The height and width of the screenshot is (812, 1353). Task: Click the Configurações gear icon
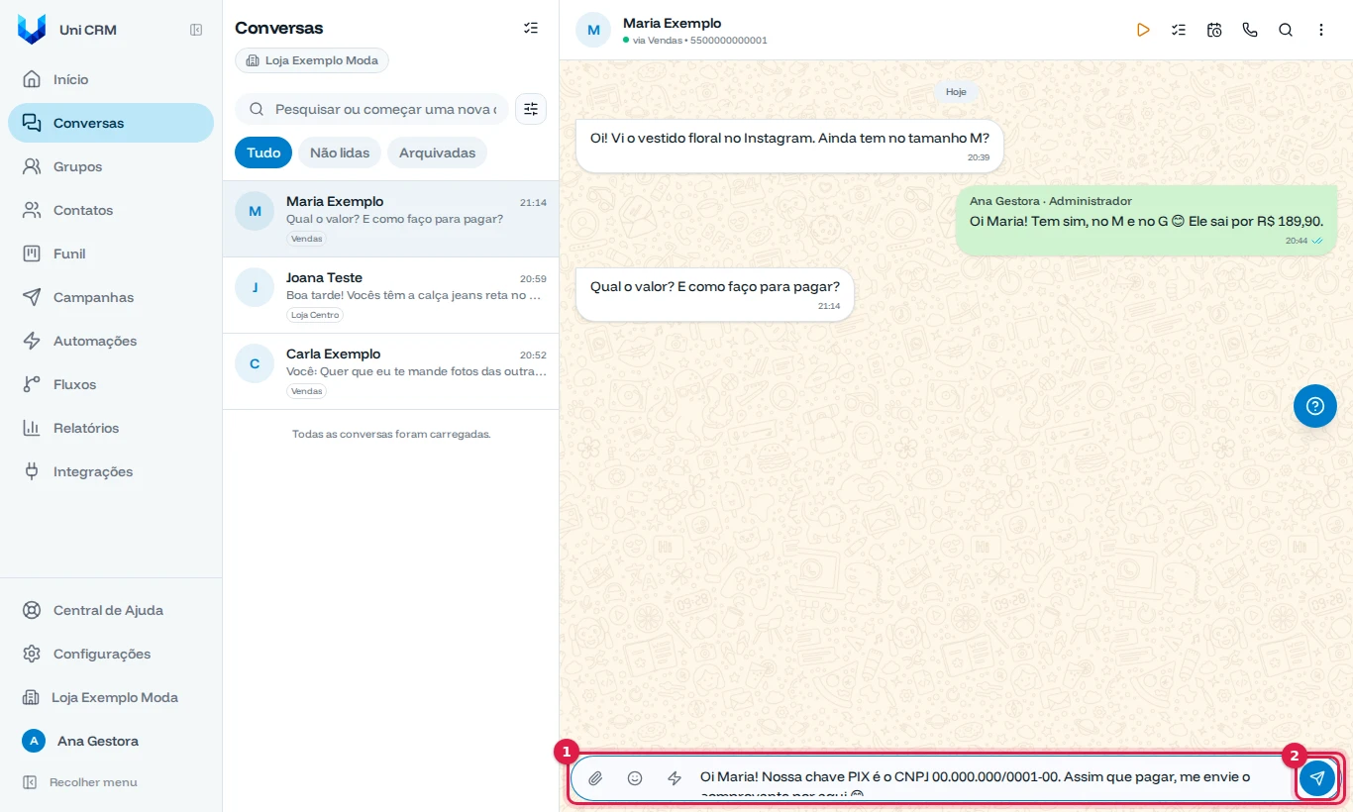tap(32, 654)
